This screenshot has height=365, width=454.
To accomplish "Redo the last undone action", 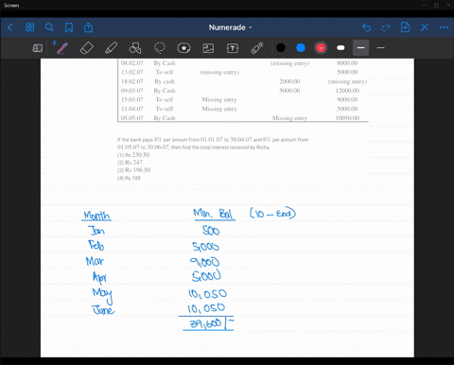I will (x=386, y=27).
